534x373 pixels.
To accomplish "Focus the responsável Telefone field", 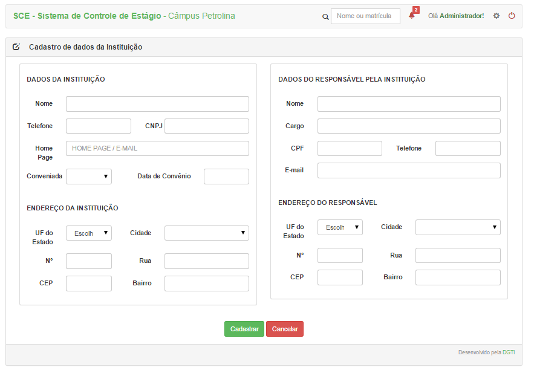I will click(468, 148).
